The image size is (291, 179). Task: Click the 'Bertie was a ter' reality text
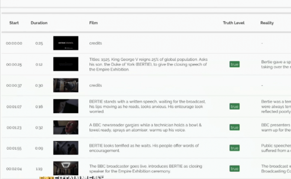point(276,107)
